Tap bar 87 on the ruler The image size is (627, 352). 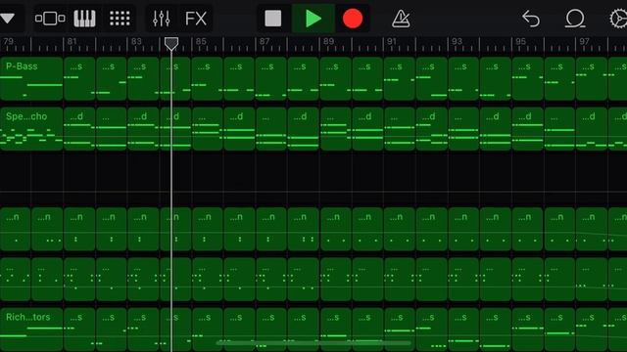point(265,41)
